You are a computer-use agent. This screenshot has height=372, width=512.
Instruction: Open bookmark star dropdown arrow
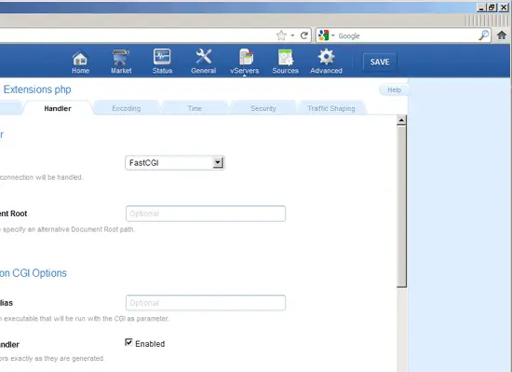point(292,35)
